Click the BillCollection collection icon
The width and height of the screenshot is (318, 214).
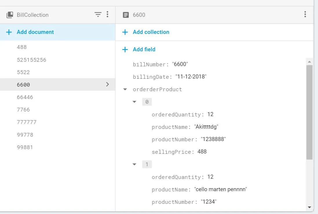pyautogui.click(x=10, y=15)
